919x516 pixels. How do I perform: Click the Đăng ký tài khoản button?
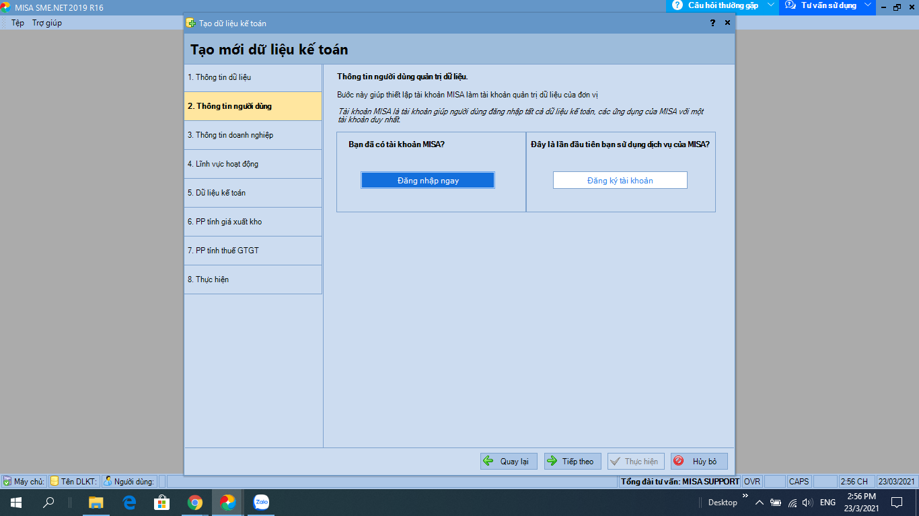pyautogui.click(x=620, y=180)
